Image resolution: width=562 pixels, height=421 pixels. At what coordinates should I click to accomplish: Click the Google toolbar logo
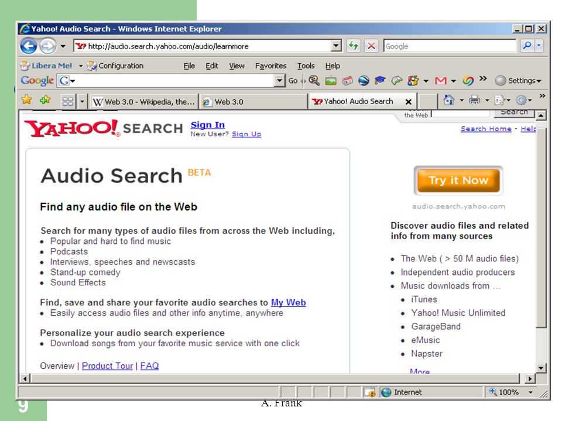click(x=37, y=81)
